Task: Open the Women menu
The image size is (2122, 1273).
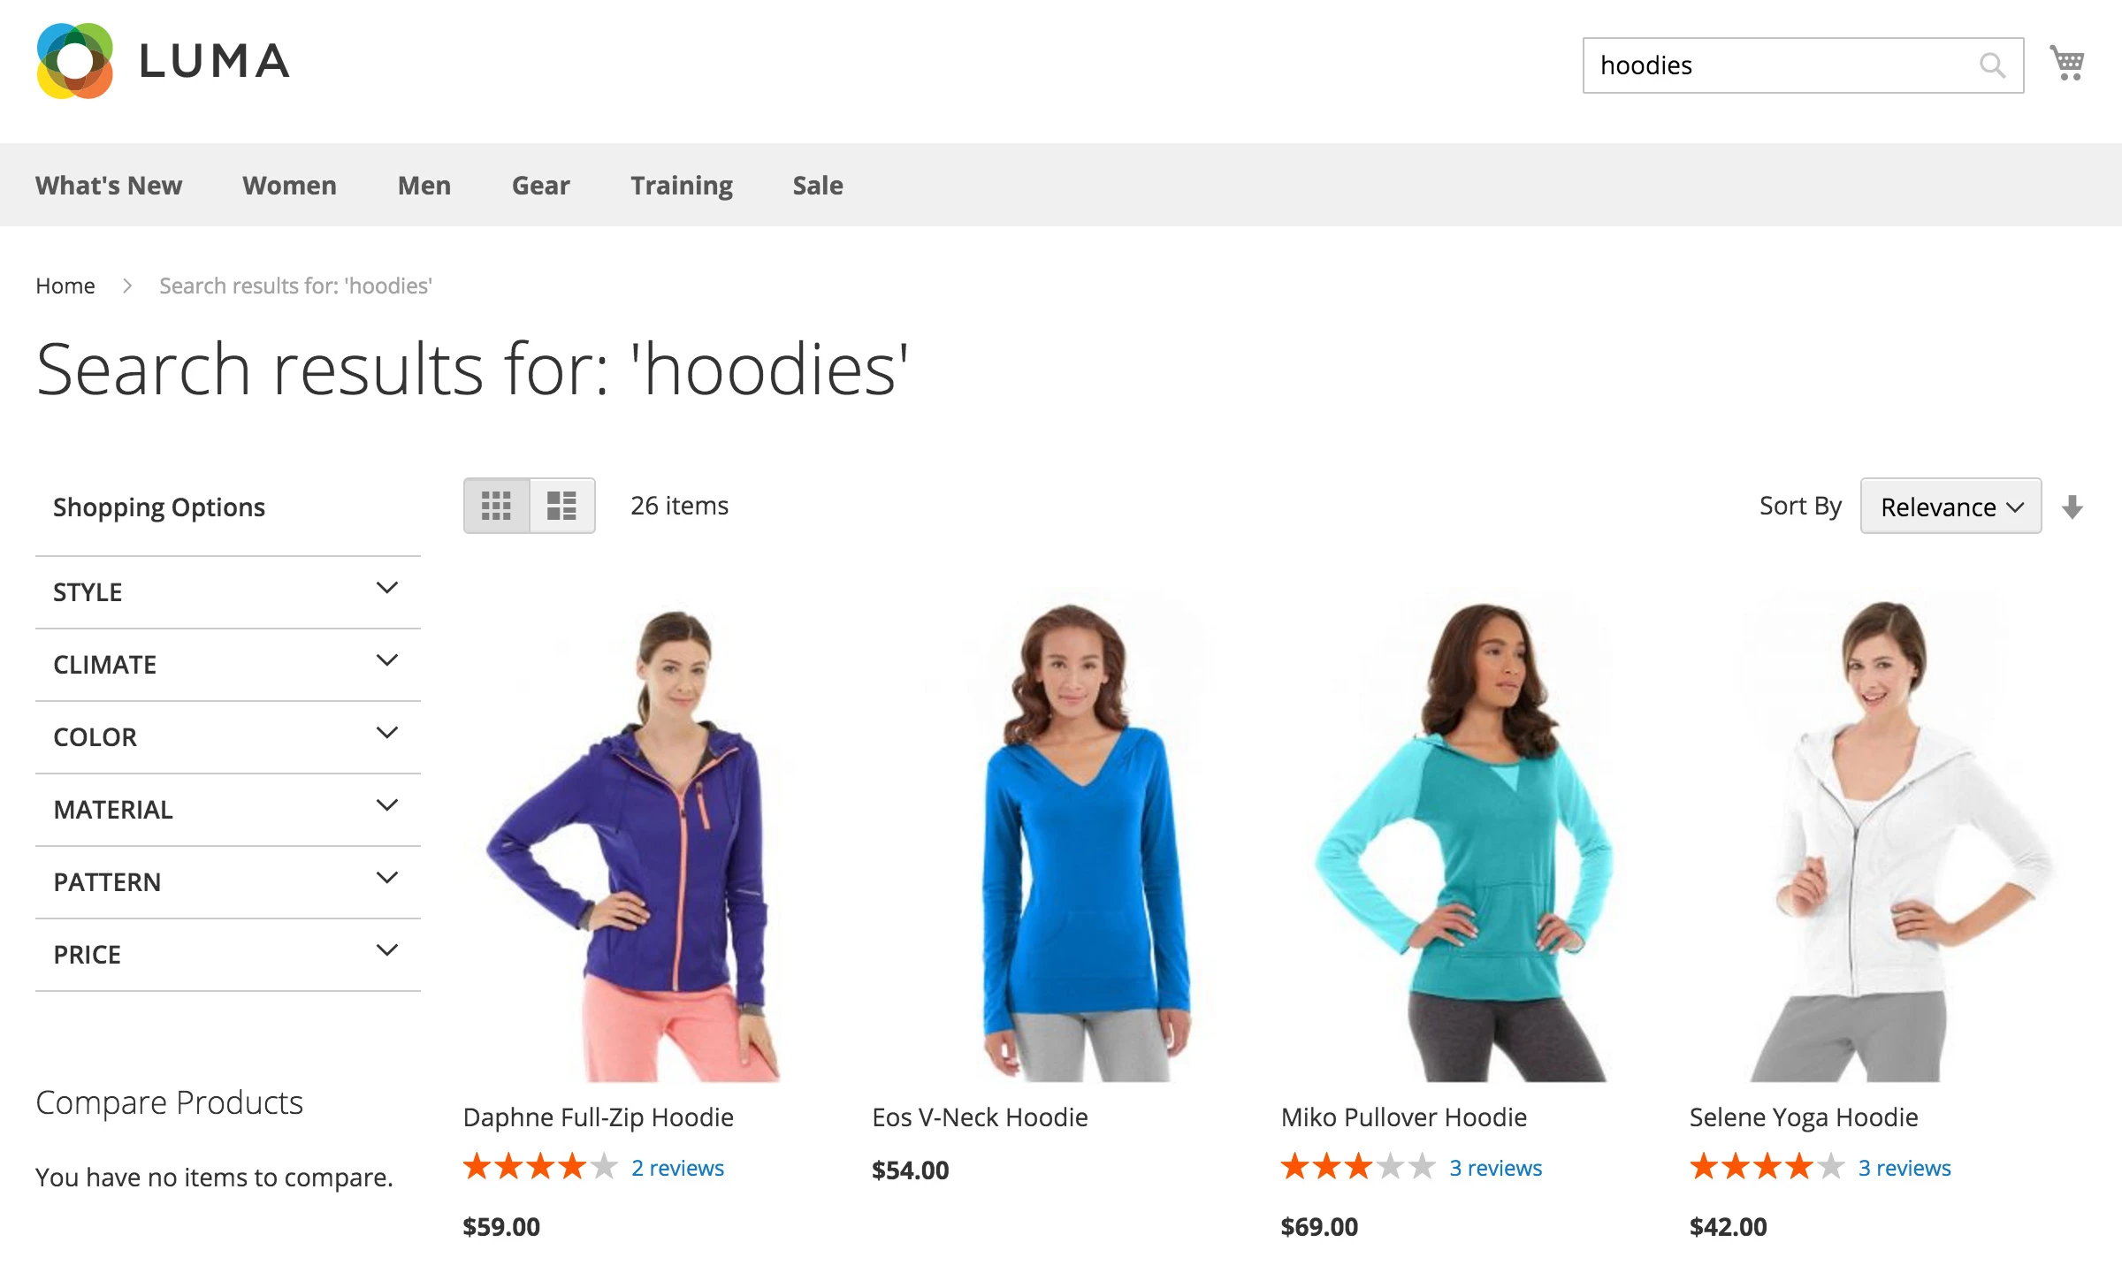Action: 289,186
